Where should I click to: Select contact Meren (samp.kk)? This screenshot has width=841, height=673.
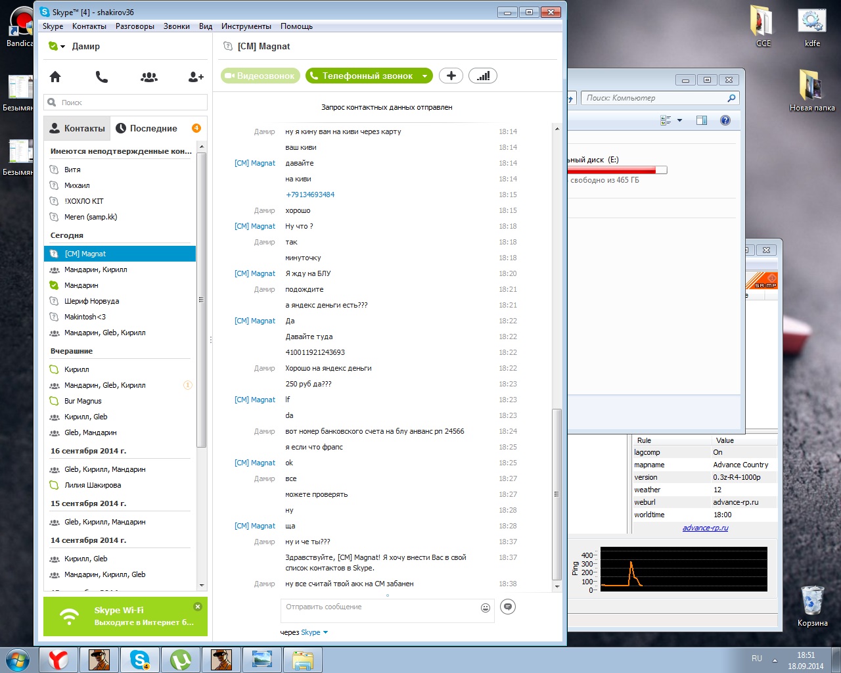point(120,217)
